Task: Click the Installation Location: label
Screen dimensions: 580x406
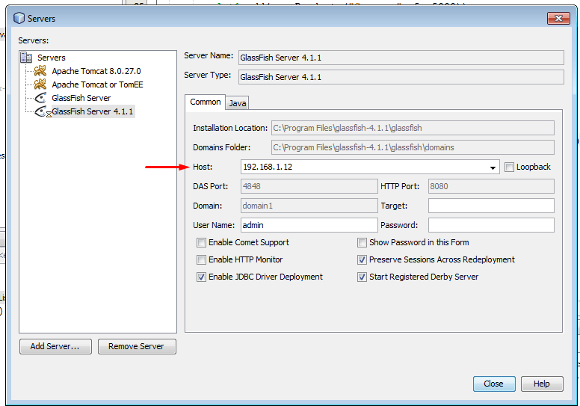Action: (230, 128)
